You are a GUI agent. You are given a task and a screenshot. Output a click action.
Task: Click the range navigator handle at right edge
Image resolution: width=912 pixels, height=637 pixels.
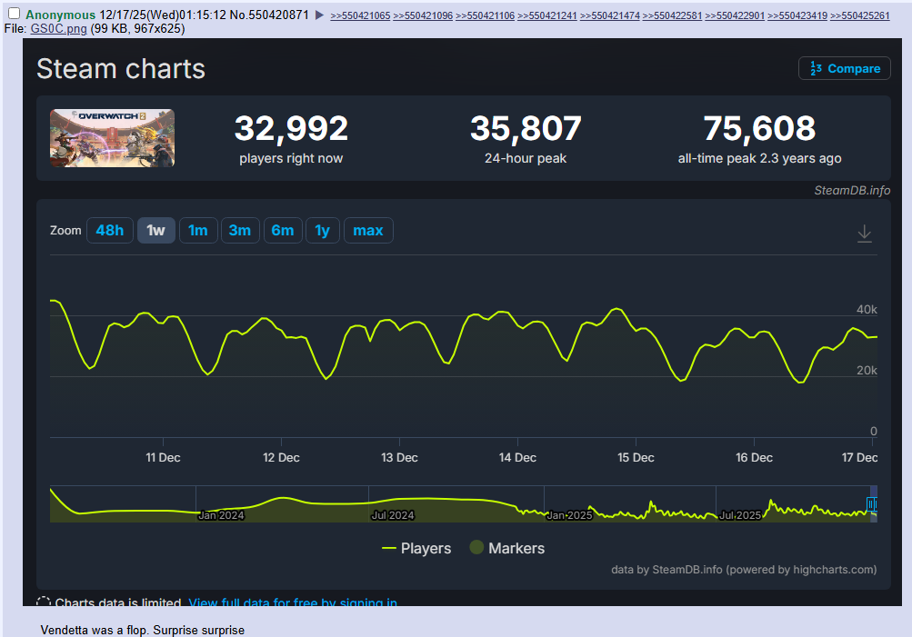(x=871, y=504)
